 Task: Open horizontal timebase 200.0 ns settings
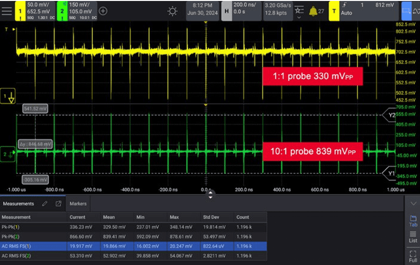[x=245, y=11]
